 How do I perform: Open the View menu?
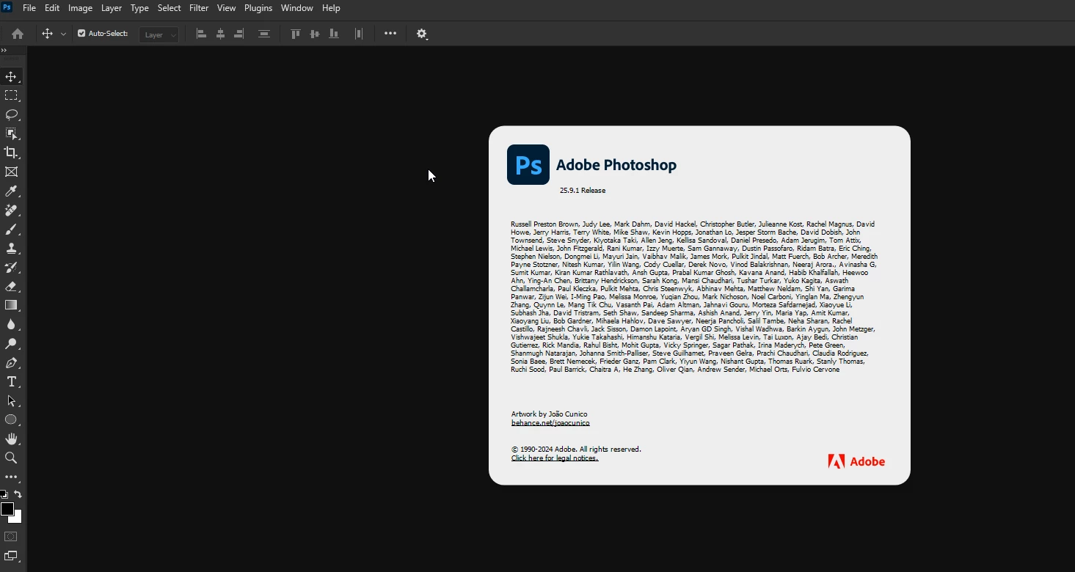tap(227, 8)
